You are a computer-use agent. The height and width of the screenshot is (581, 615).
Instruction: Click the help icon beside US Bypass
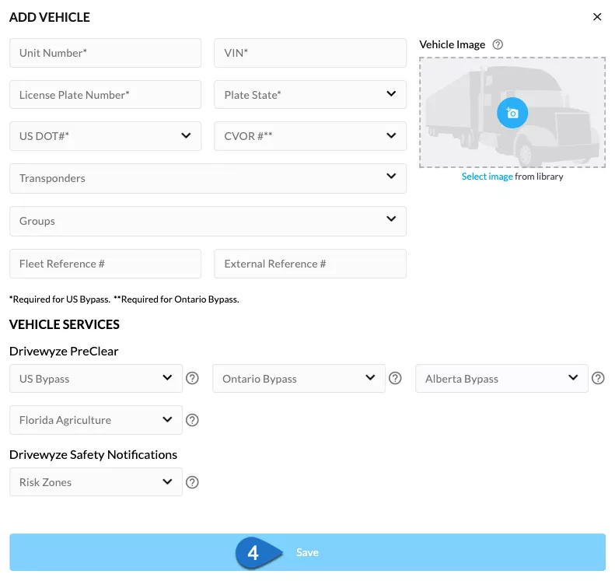[192, 378]
